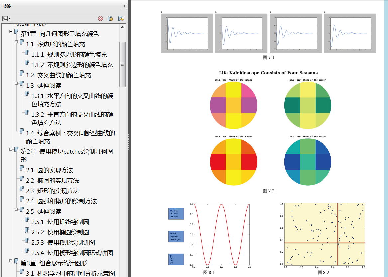Open bookmark 第3章 组合展示统计图形
388x277 pixels.
(54, 263)
